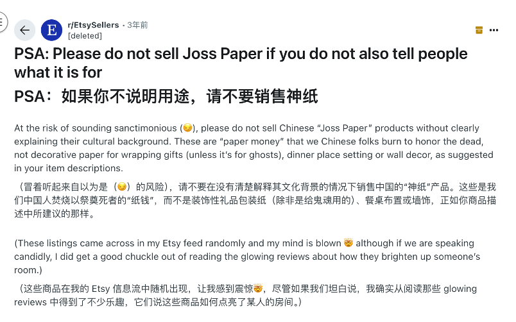Screen dimensions: 516x322
Task: Open the three-dot more options menu
Action: (494, 30)
